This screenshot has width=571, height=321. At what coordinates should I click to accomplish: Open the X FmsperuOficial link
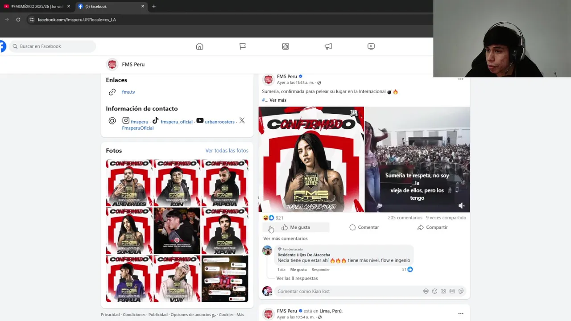click(137, 128)
